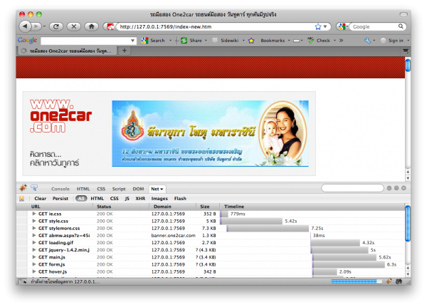The height and width of the screenshot is (307, 427).
Task: Click the address bar URL field
Action: (216, 27)
